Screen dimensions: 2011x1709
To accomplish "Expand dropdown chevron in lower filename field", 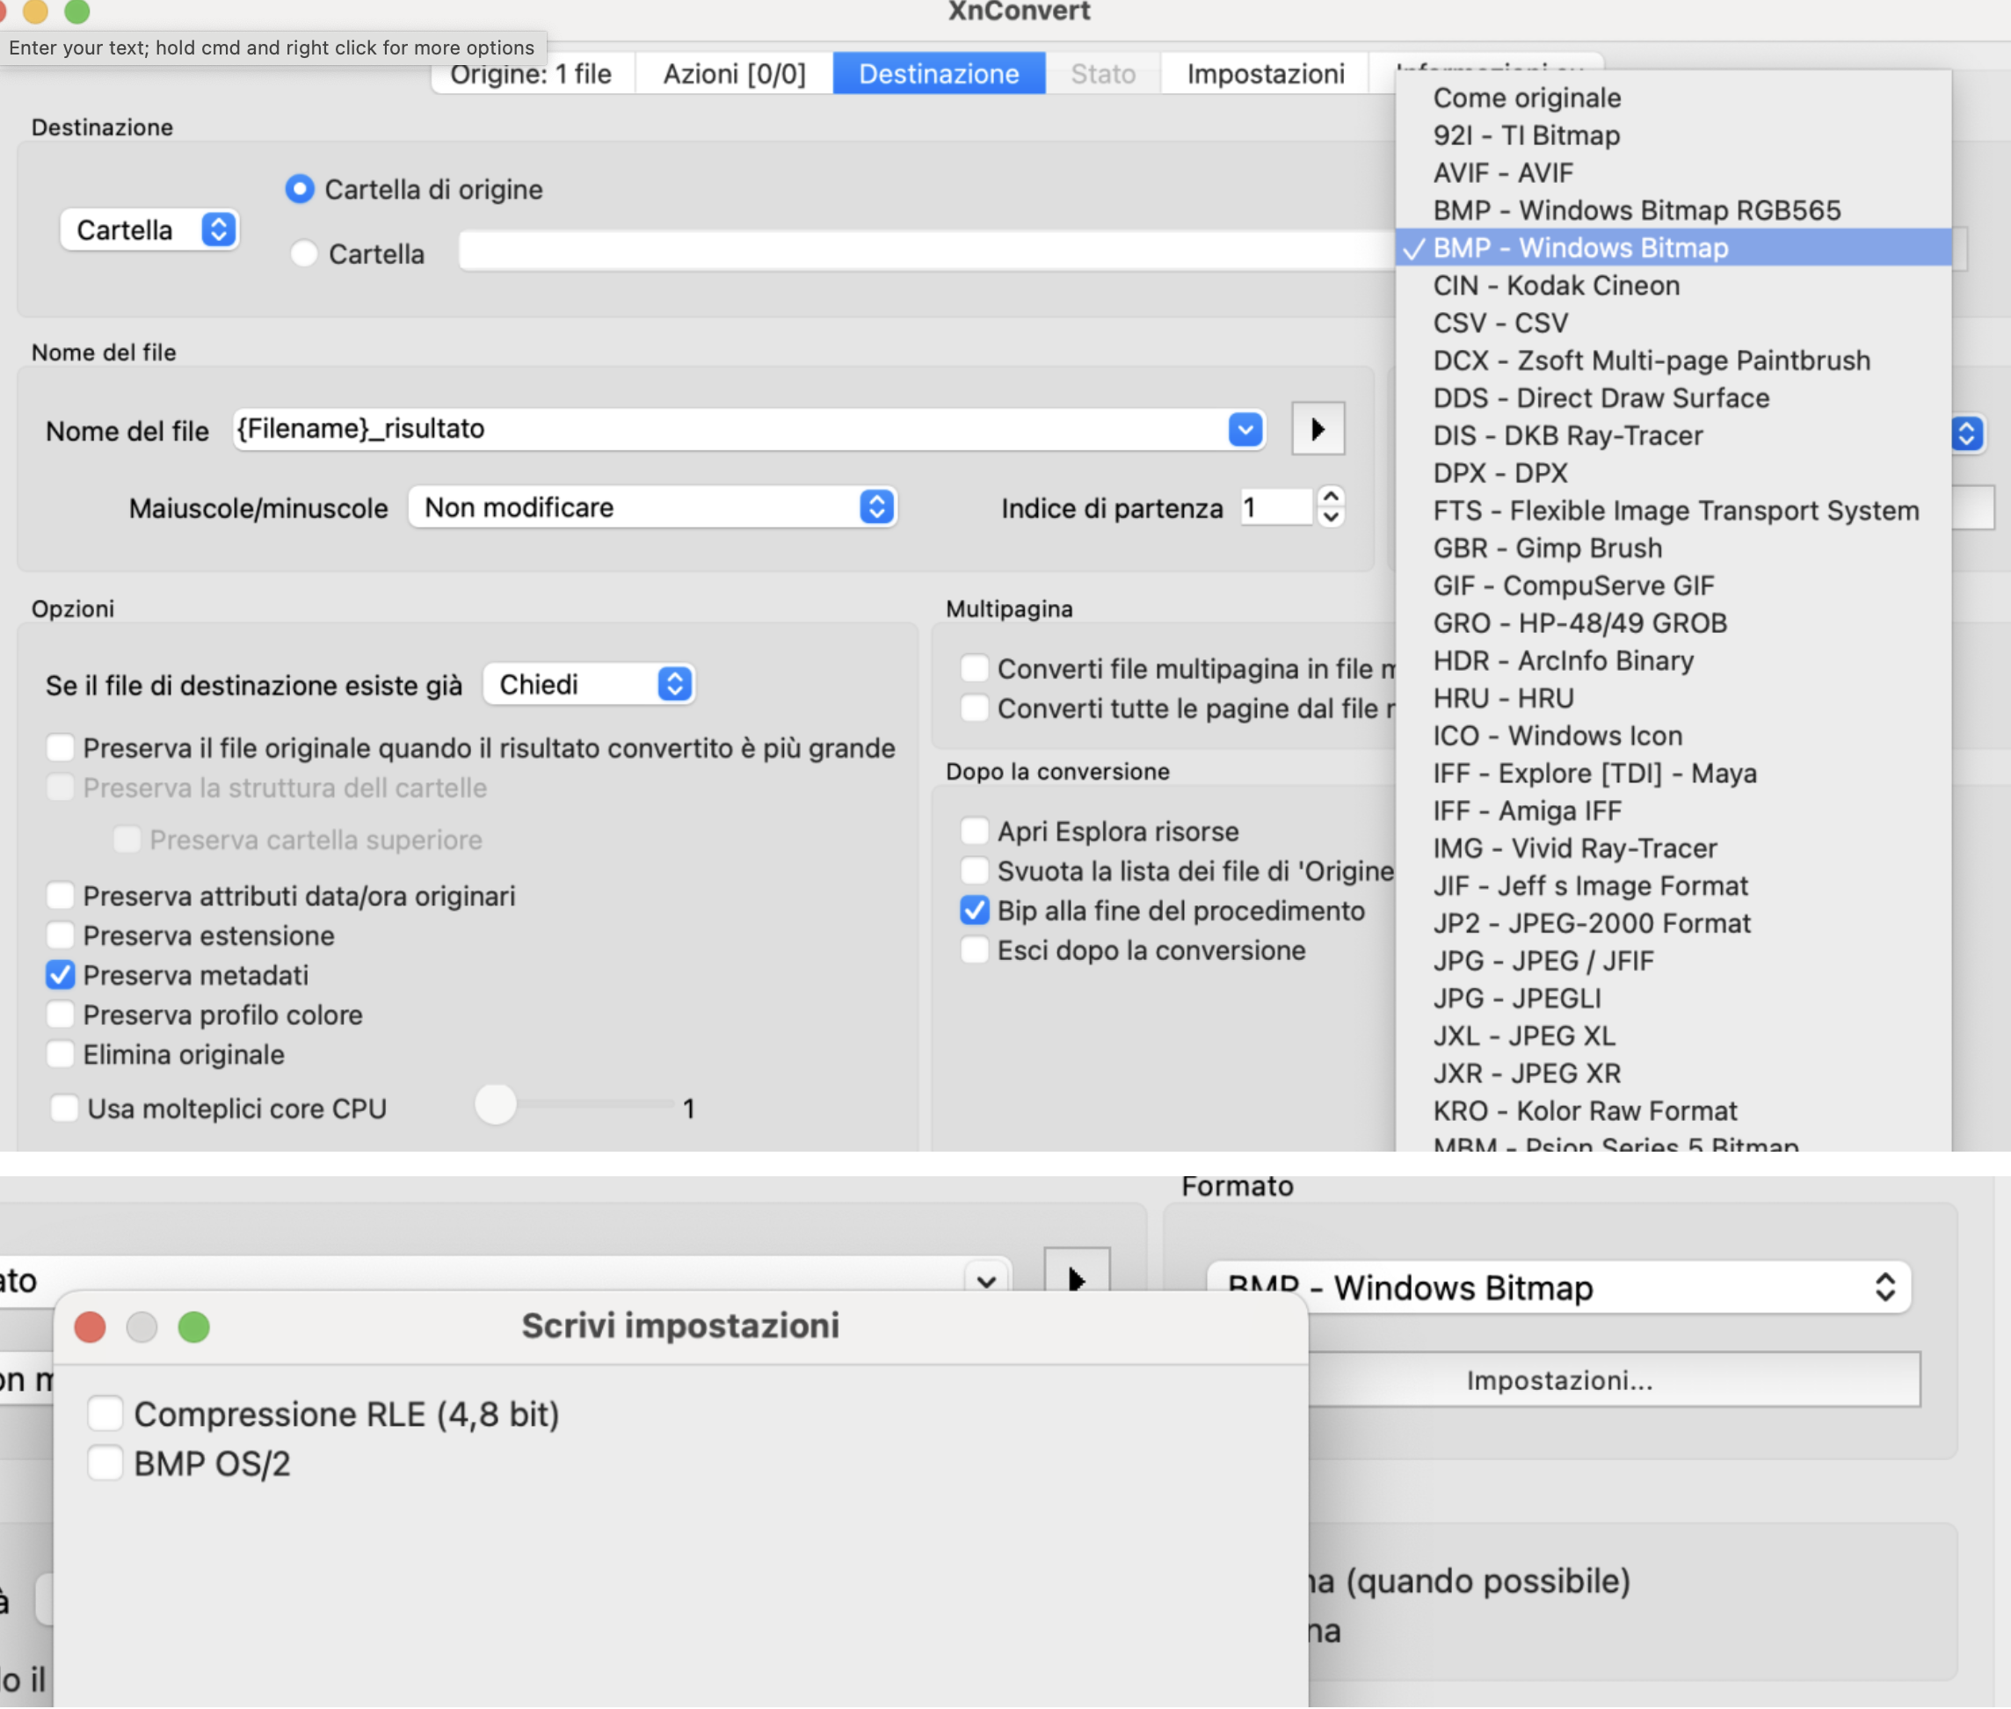I will point(986,1281).
